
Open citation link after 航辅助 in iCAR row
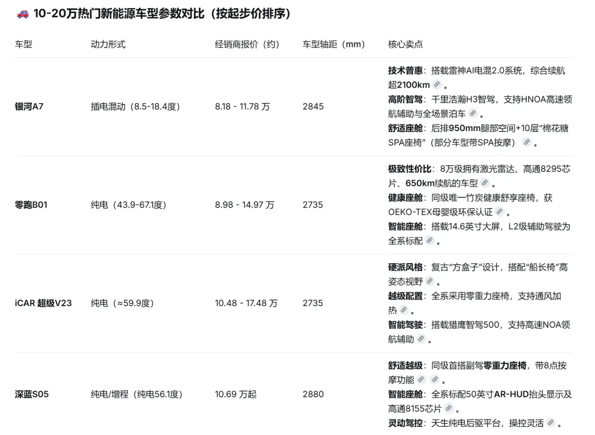tap(421, 339)
